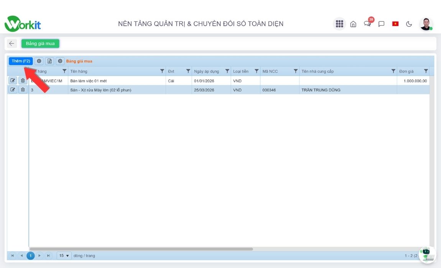Change language via the Vietnam flag

pyautogui.click(x=395, y=24)
